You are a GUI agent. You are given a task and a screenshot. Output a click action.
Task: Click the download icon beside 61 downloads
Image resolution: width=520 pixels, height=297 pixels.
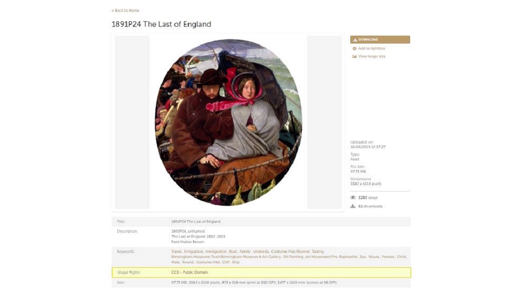pos(353,206)
